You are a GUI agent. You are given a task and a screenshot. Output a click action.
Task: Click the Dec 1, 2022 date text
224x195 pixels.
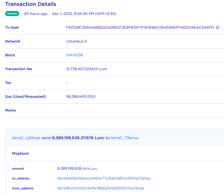[x=84, y=14]
